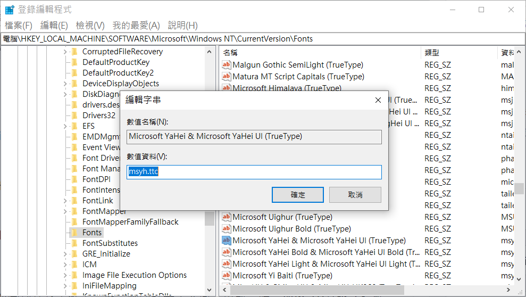The height and width of the screenshot is (297, 526).
Task: Click the icon beside Microsoft Uighur Bold
Action: pyautogui.click(x=226, y=229)
